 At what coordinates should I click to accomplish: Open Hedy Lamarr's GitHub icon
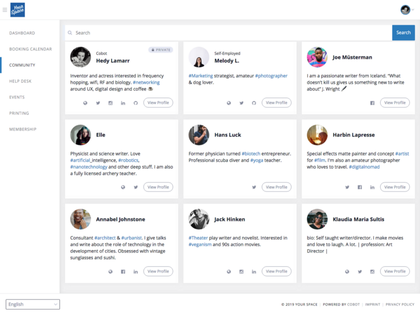click(135, 103)
